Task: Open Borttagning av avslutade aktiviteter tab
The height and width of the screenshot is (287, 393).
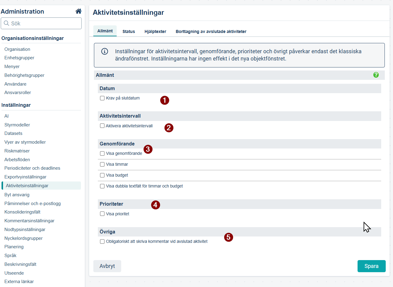Action: pos(211,31)
